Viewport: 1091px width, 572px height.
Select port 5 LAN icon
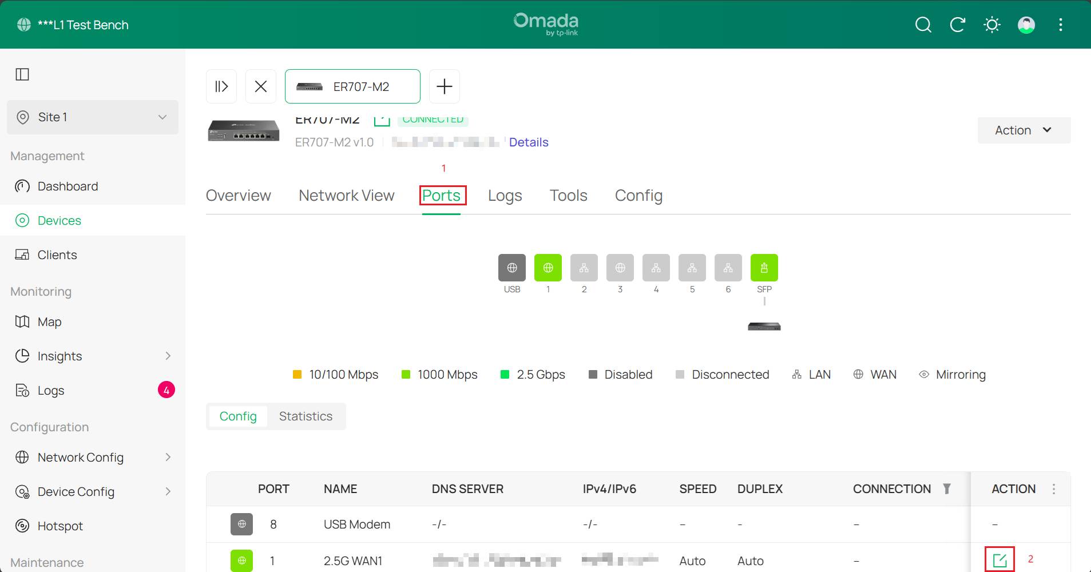pos(692,268)
